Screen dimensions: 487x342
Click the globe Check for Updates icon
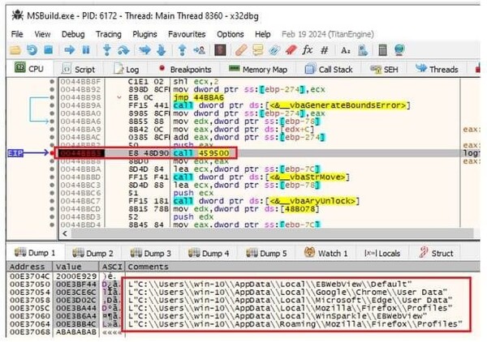pos(399,50)
